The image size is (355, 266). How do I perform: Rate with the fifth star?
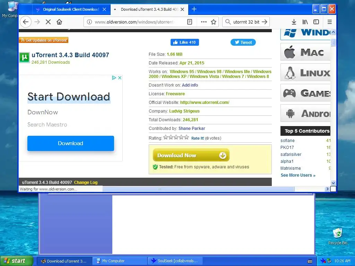[186, 137]
